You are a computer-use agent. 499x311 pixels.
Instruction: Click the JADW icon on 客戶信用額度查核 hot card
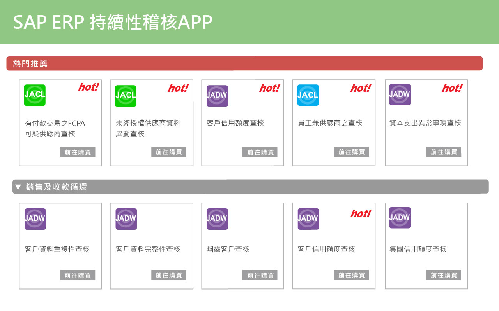point(217,95)
